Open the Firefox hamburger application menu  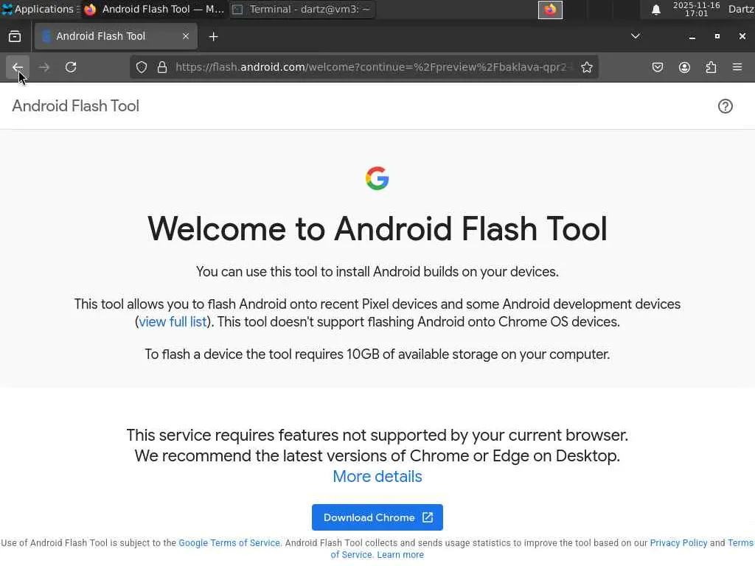point(737,67)
